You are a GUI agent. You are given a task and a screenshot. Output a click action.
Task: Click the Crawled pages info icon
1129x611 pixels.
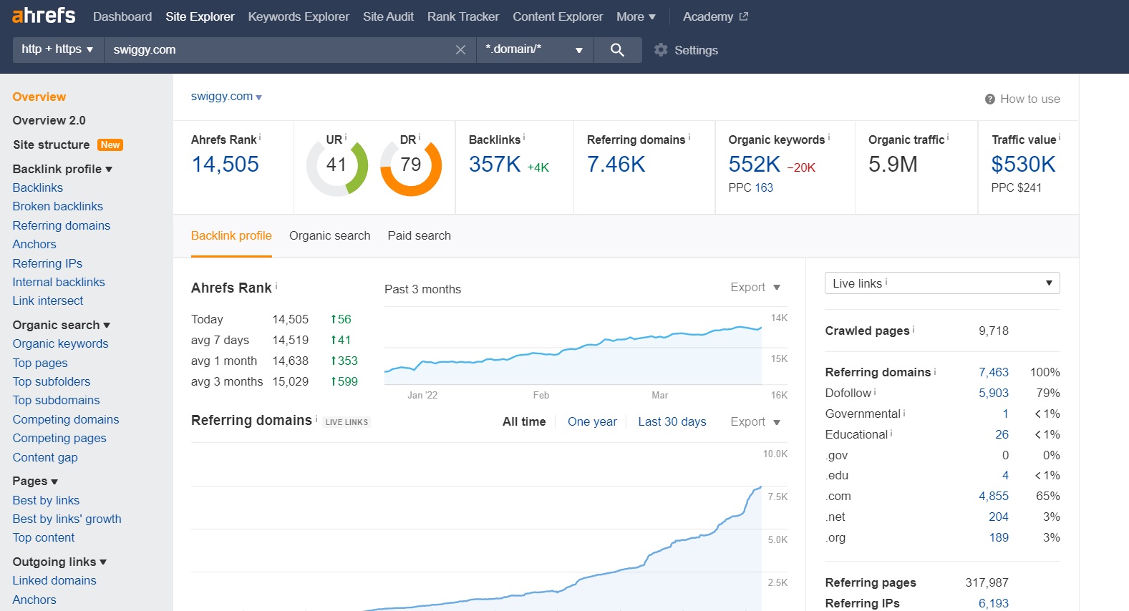point(914,329)
